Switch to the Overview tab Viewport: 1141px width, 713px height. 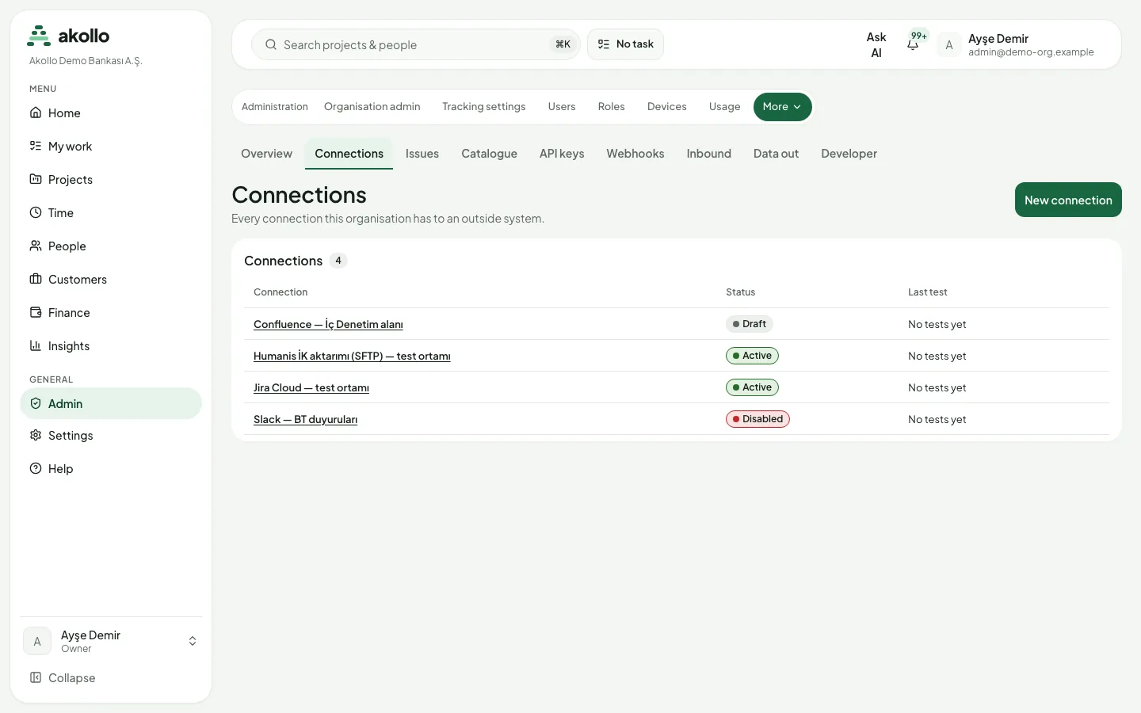pyautogui.click(x=266, y=154)
